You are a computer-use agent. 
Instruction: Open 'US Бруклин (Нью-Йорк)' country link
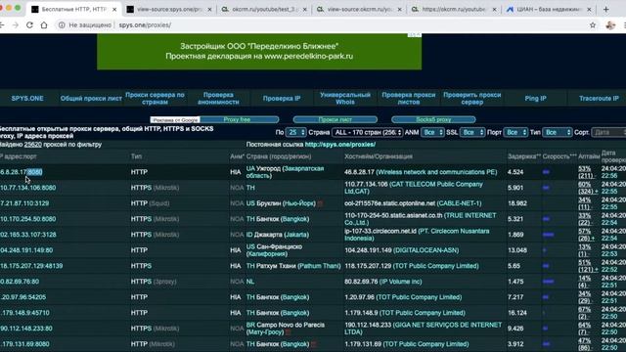pos(281,203)
